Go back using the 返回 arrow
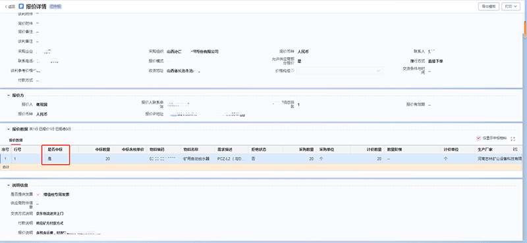This screenshot has width=527, height=243. coord(10,7)
